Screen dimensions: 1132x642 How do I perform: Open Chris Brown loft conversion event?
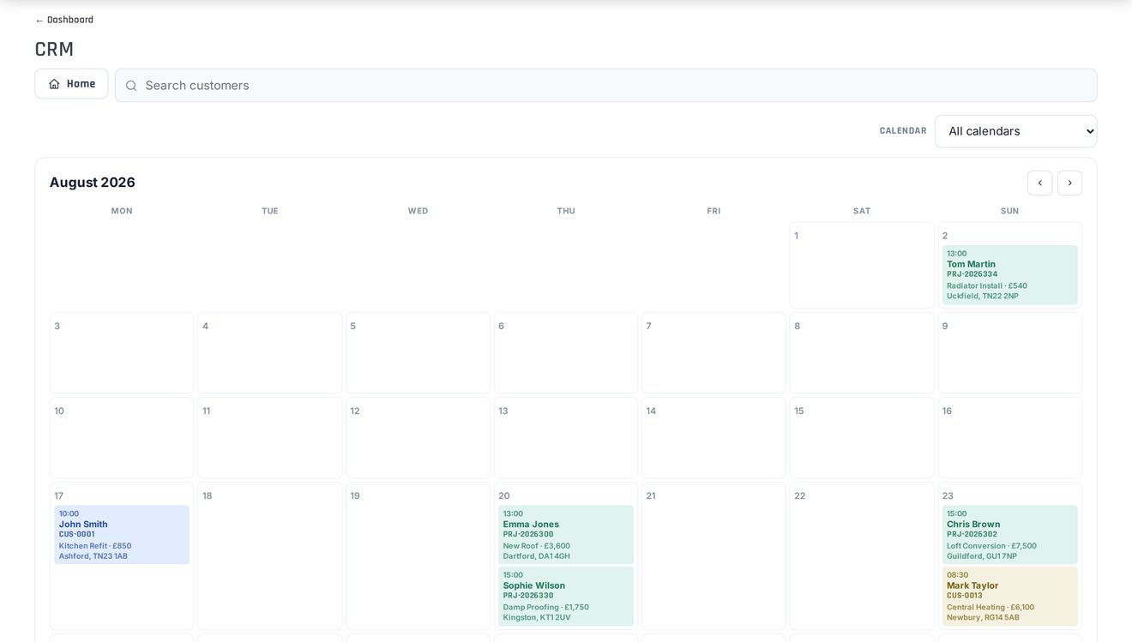[1009, 535]
